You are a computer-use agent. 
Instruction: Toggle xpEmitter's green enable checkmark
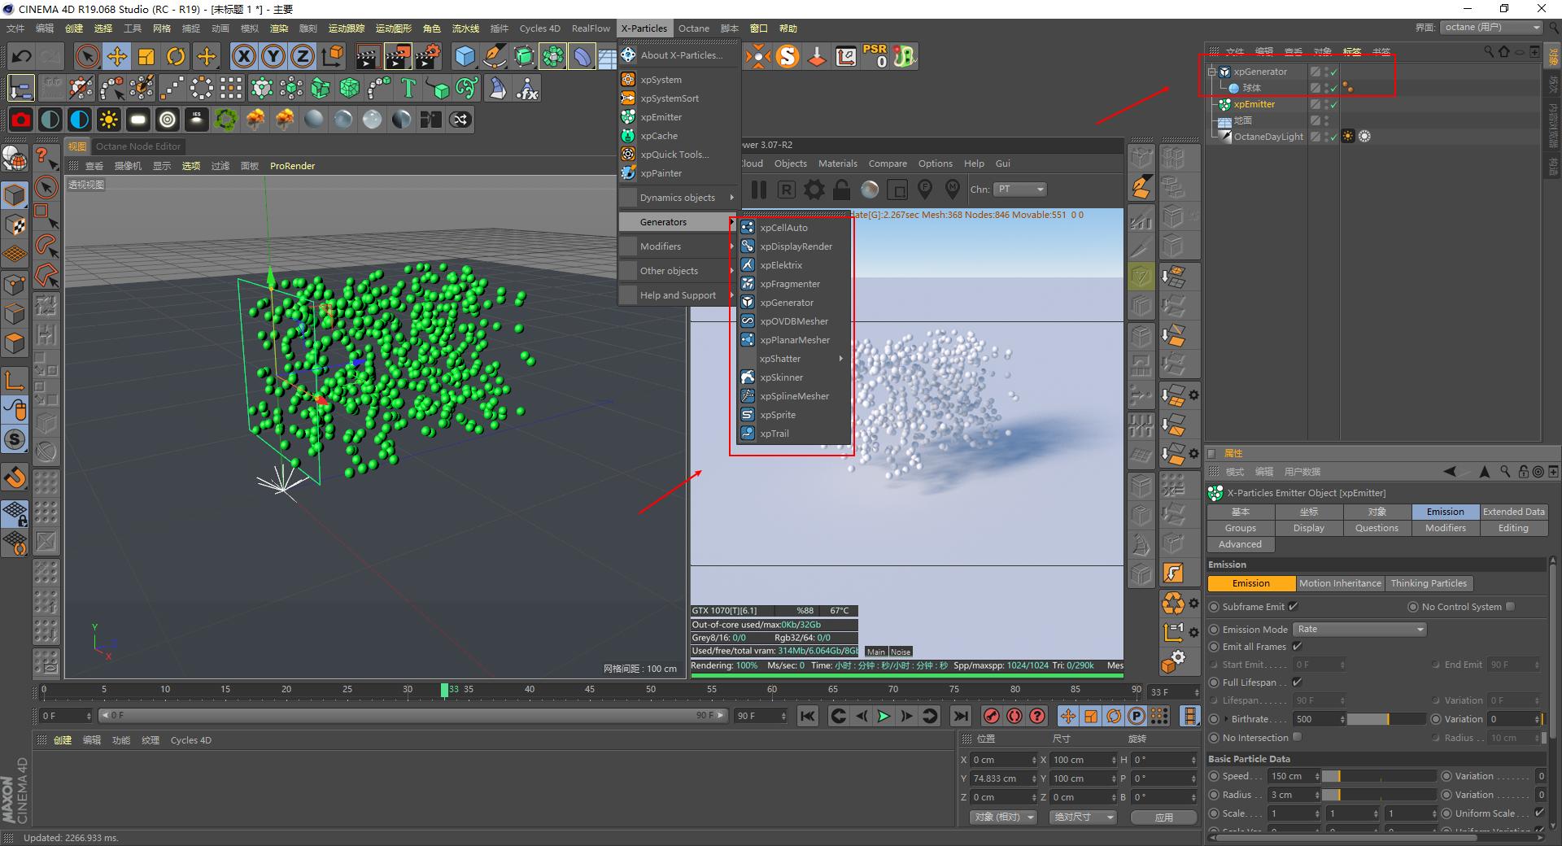1334,104
